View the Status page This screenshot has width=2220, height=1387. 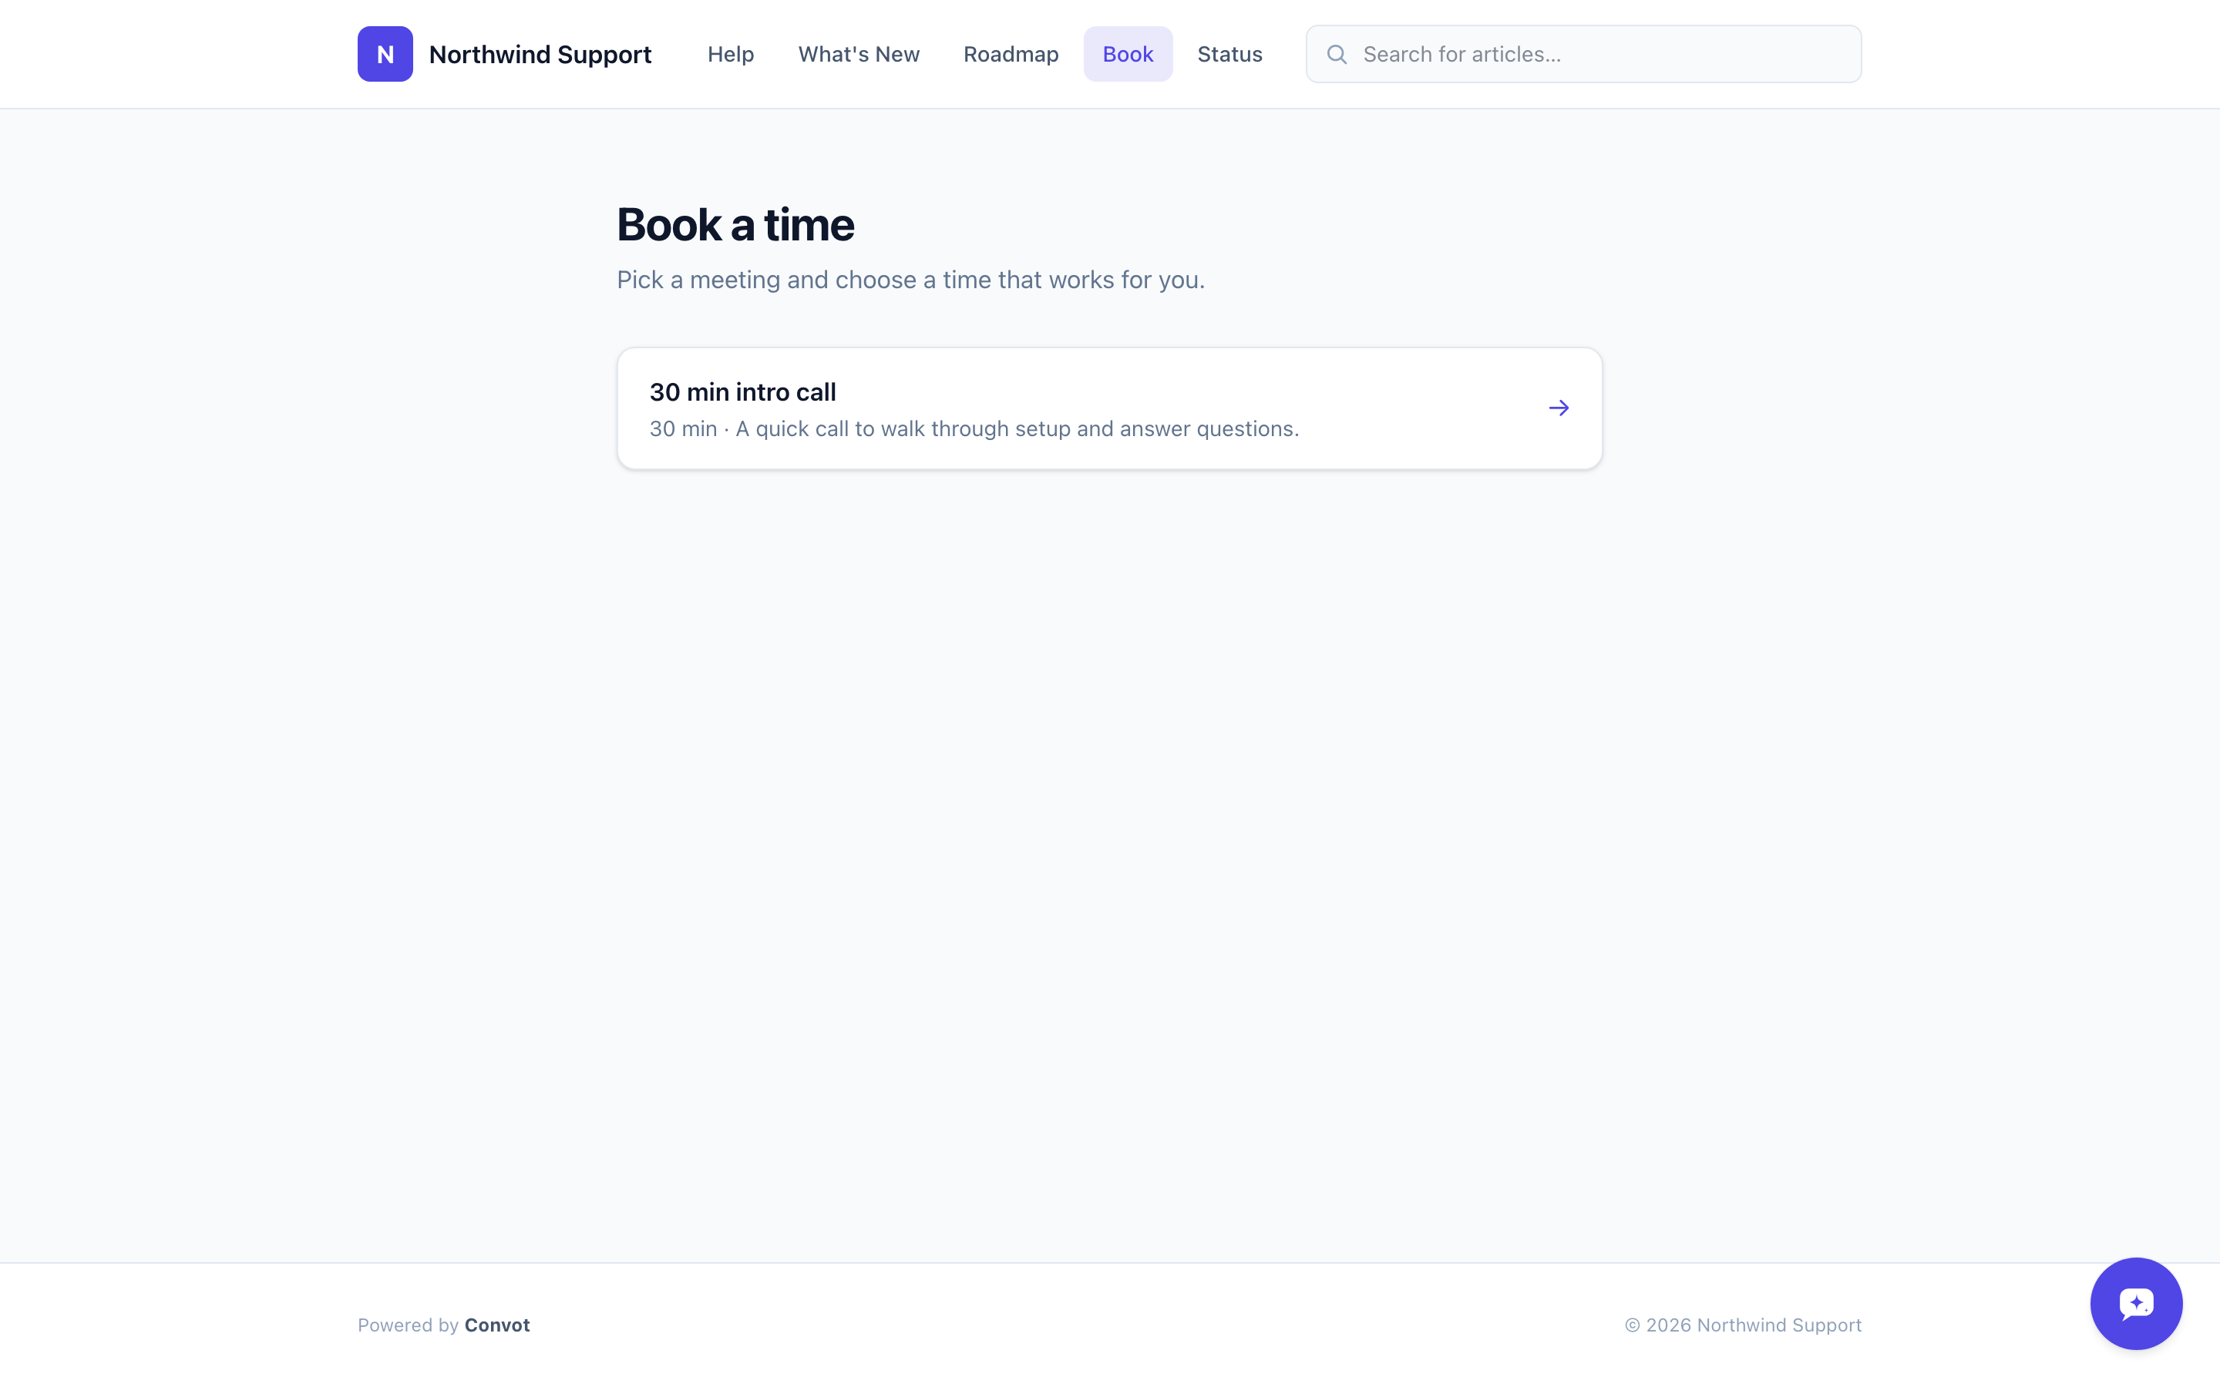pyautogui.click(x=1229, y=54)
